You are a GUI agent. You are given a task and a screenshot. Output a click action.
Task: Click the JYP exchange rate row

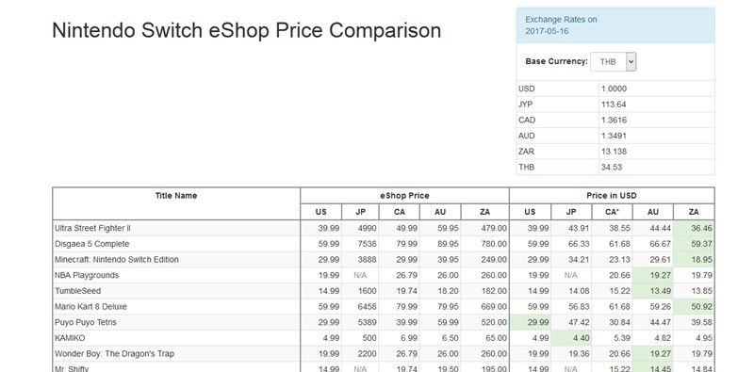[615, 105]
